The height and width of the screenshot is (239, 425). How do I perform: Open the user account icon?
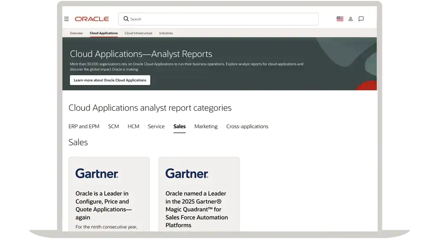(x=351, y=19)
